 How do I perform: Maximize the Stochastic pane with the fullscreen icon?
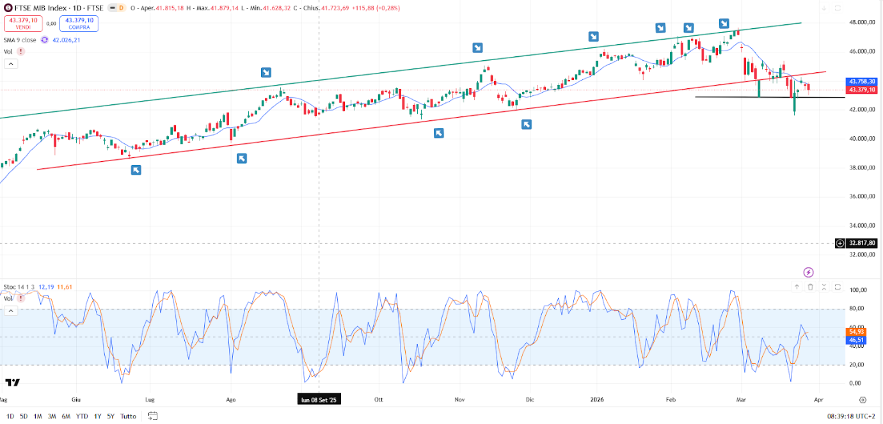click(x=838, y=287)
